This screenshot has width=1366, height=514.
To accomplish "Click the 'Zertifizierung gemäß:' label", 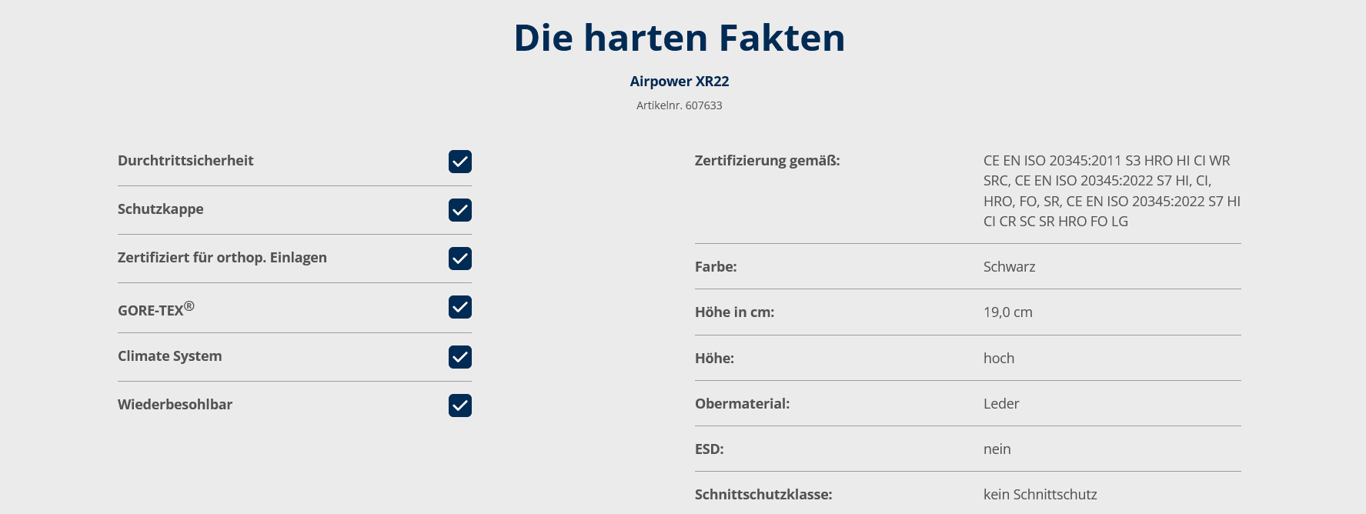I will point(767,160).
